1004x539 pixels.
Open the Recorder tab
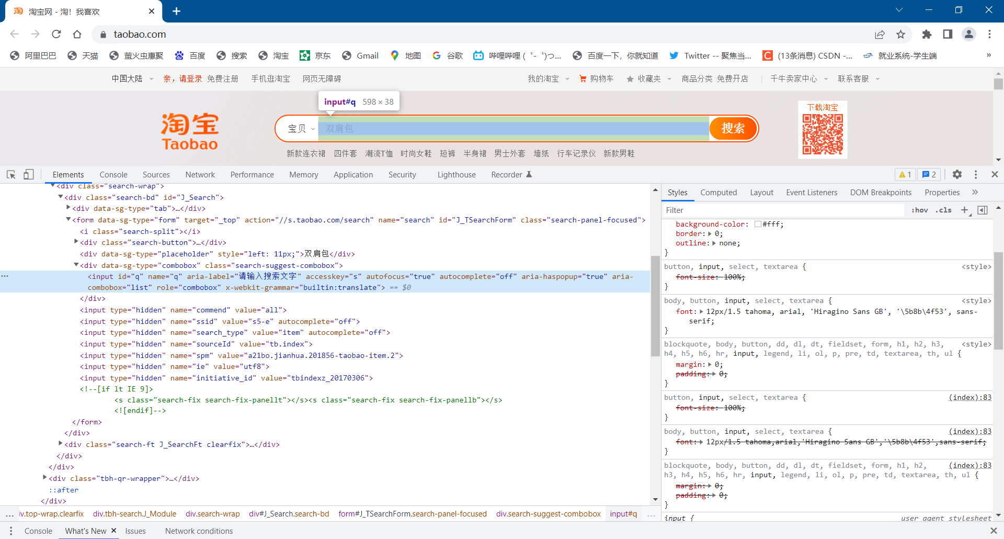(x=511, y=175)
